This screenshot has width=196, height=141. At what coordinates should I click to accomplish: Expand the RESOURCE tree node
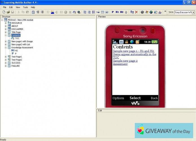[x=6, y=23]
